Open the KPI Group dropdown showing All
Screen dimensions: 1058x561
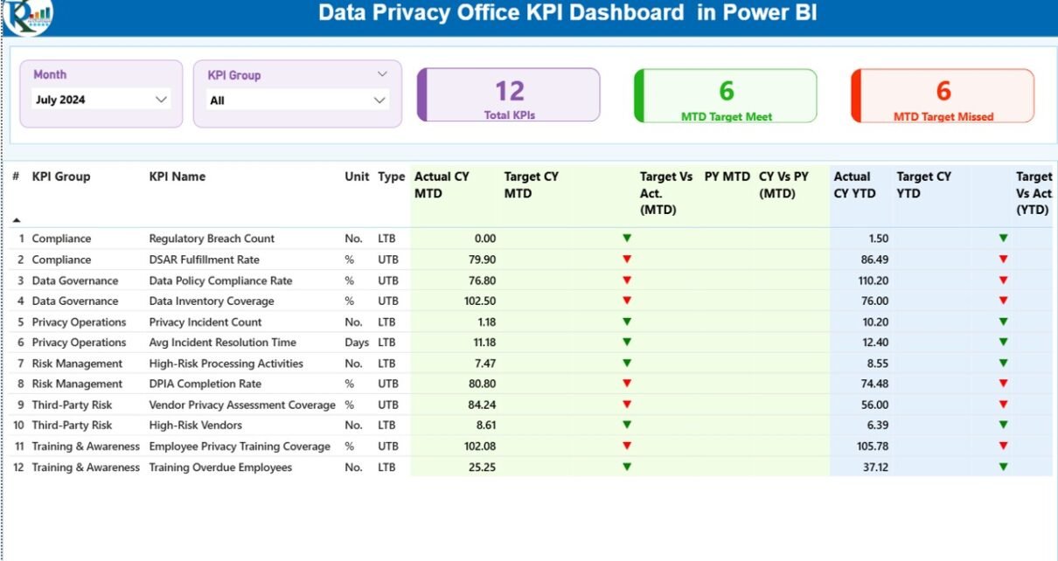coord(297,100)
